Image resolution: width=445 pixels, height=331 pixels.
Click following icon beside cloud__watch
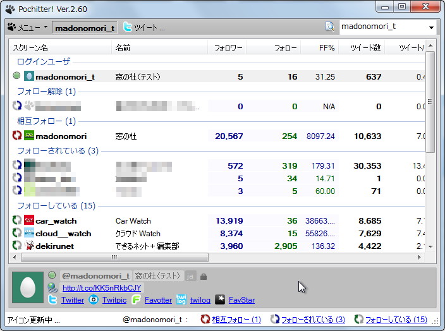(x=17, y=233)
